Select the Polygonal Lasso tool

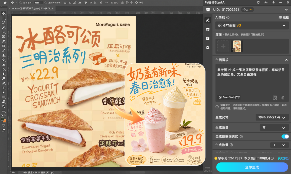(x=4, y=23)
